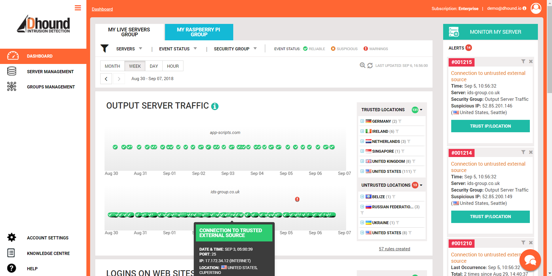Switch to My Raspberry Pi Group tab
Viewport: 552px width, 276px height.
tap(199, 32)
